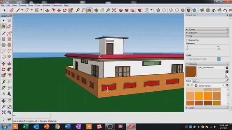Viewport: 232px width, 130px height.
Task: Select the Orbit tool in top toolbar
Action: (x=96, y=10)
